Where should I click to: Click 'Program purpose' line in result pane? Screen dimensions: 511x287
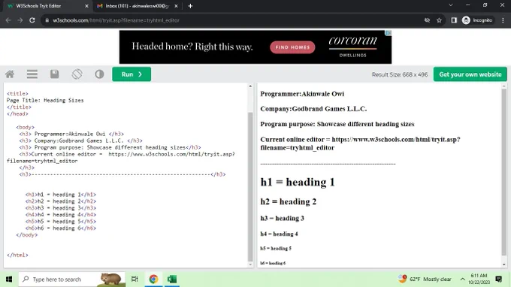click(x=337, y=124)
